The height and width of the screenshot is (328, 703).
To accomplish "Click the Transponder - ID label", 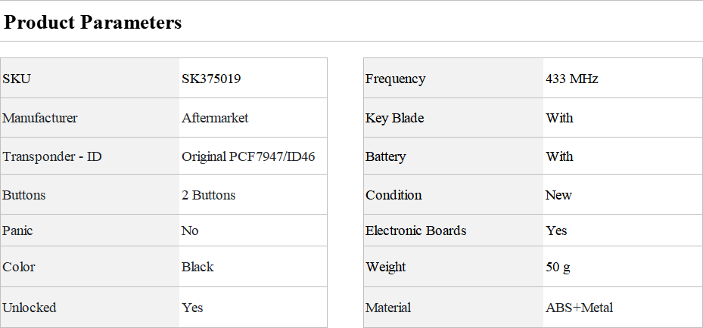I will pos(52,156).
